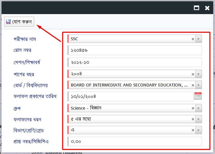Expand the পরীক্ষার নাম dropdown arrow
Viewport: 215px width, 154px height.
click(x=198, y=39)
